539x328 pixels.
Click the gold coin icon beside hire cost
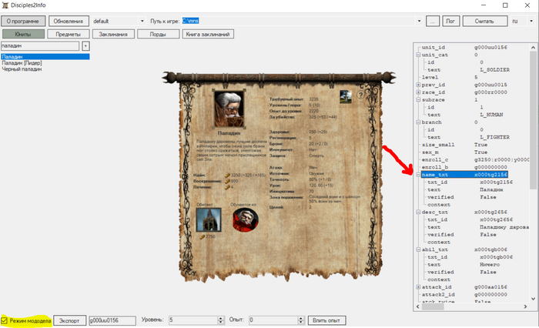227,176
